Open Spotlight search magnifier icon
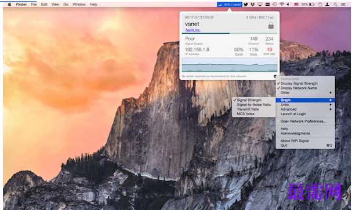352x210 pixels. coord(335,5)
